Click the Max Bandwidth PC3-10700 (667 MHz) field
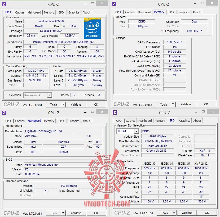This screenshot has width=220, height=217. click(158, 141)
